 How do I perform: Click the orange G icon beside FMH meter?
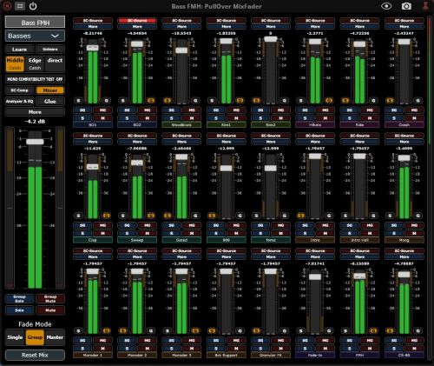pyautogui.click(x=373, y=330)
